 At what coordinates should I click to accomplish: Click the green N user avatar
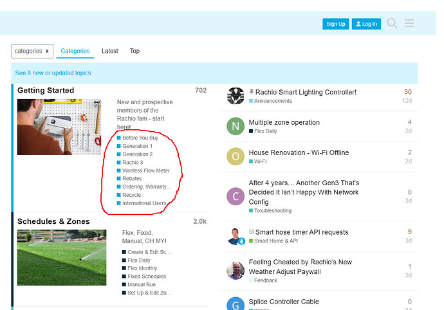tap(236, 126)
